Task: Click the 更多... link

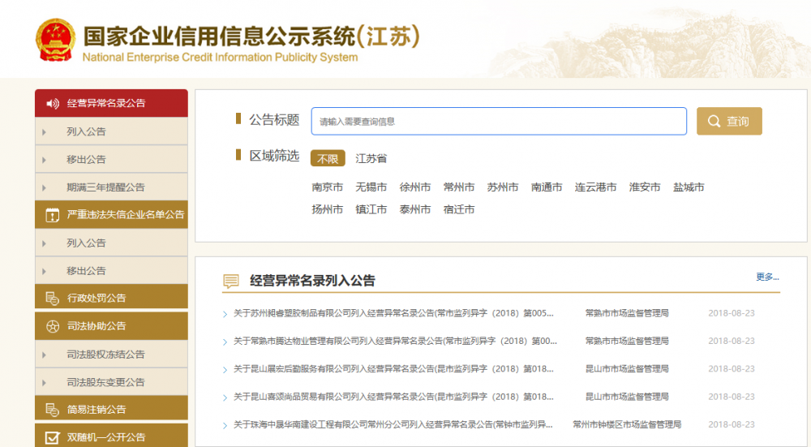Action: point(766,277)
